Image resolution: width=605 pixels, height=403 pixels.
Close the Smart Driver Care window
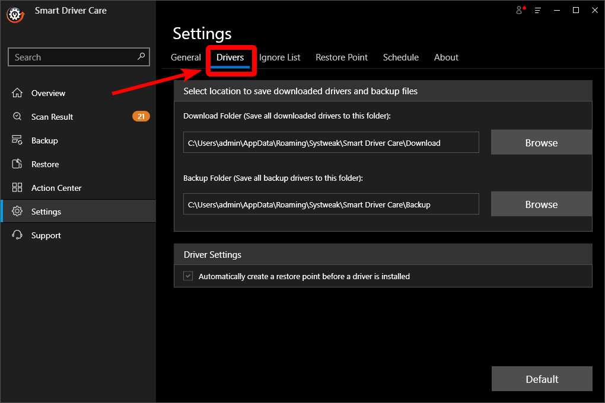[594, 11]
